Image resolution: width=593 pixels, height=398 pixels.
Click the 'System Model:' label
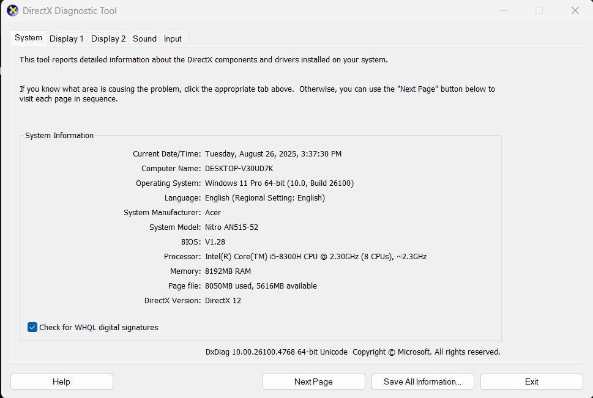(175, 227)
